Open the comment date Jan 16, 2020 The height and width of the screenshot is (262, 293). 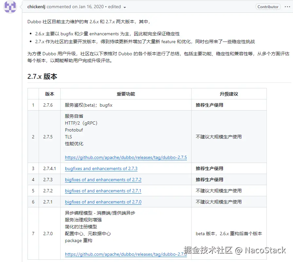tap(91, 7)
